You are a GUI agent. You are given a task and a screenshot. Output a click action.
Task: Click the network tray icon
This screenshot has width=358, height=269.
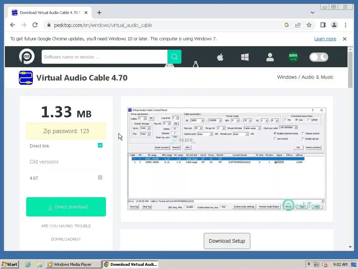[316, 264]
